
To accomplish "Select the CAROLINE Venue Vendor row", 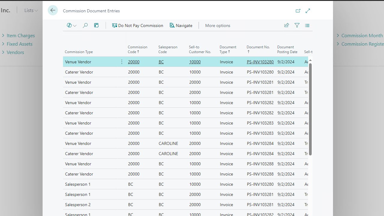I will click(78, 143).
